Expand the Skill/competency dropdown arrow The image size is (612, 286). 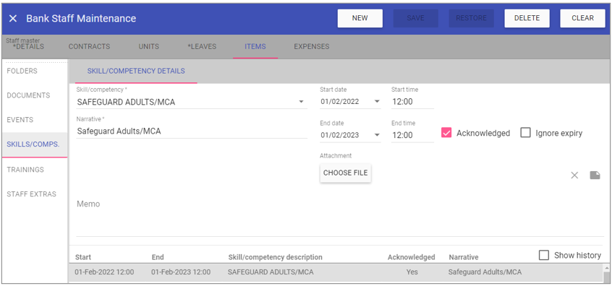click(301, 102)
